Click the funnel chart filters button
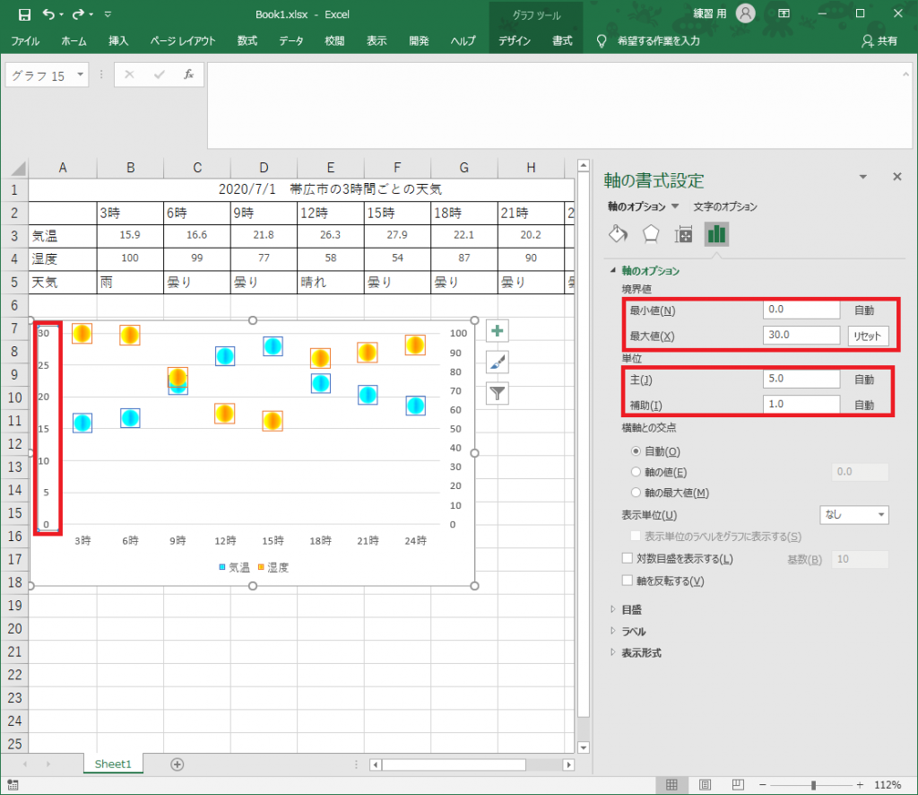This screenshot has width=918, height=795. coord(497,393)
